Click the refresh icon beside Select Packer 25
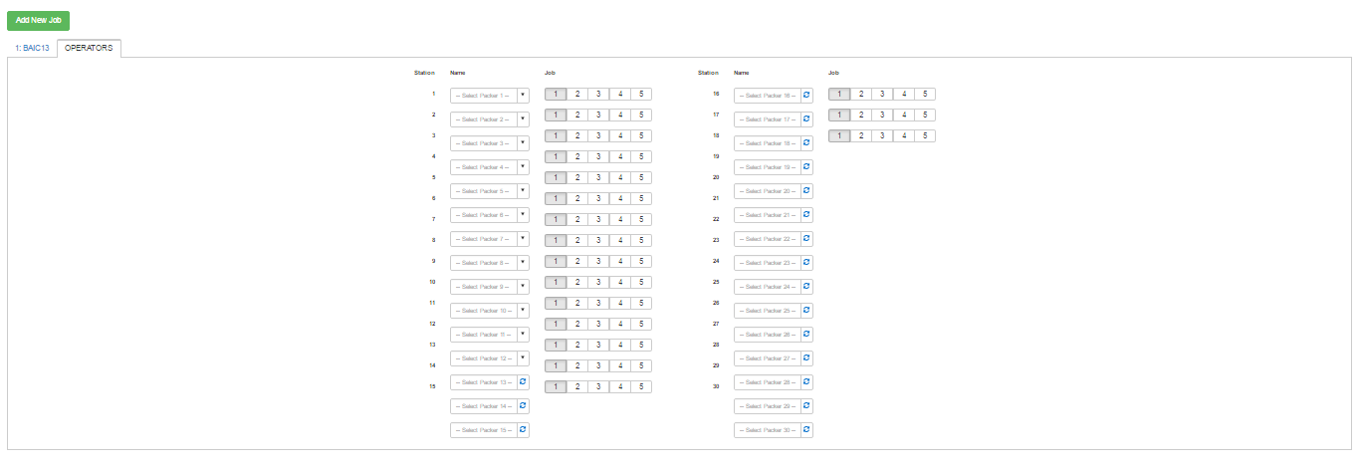 tap(806, 311)
